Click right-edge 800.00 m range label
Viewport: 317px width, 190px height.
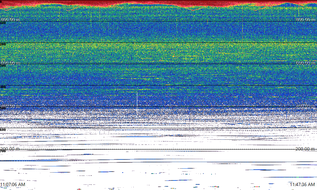tap(305, 19)
